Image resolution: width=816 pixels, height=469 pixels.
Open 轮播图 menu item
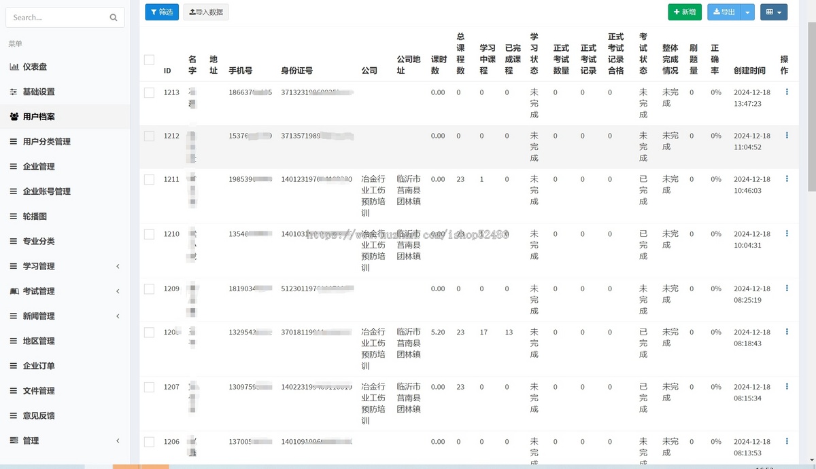[x=35, y=217]
